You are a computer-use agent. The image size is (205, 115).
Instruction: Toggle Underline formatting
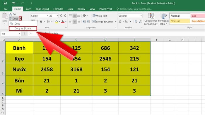pos(41,22)
